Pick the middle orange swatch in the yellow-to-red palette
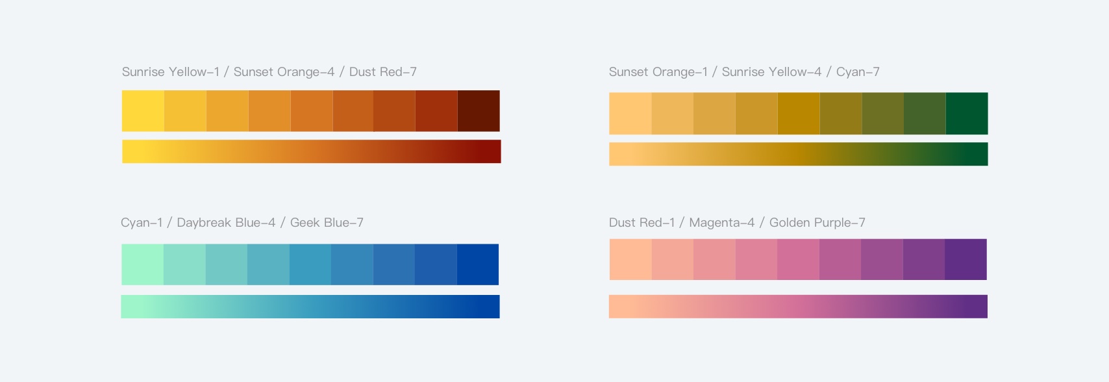The width and height of the screenshot is (1109, 382). click(311, 111)
